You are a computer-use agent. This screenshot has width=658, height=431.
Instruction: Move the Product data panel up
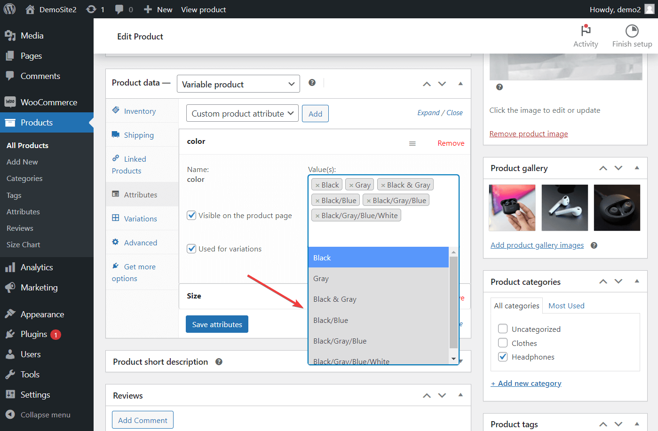[x=427, y=84]
